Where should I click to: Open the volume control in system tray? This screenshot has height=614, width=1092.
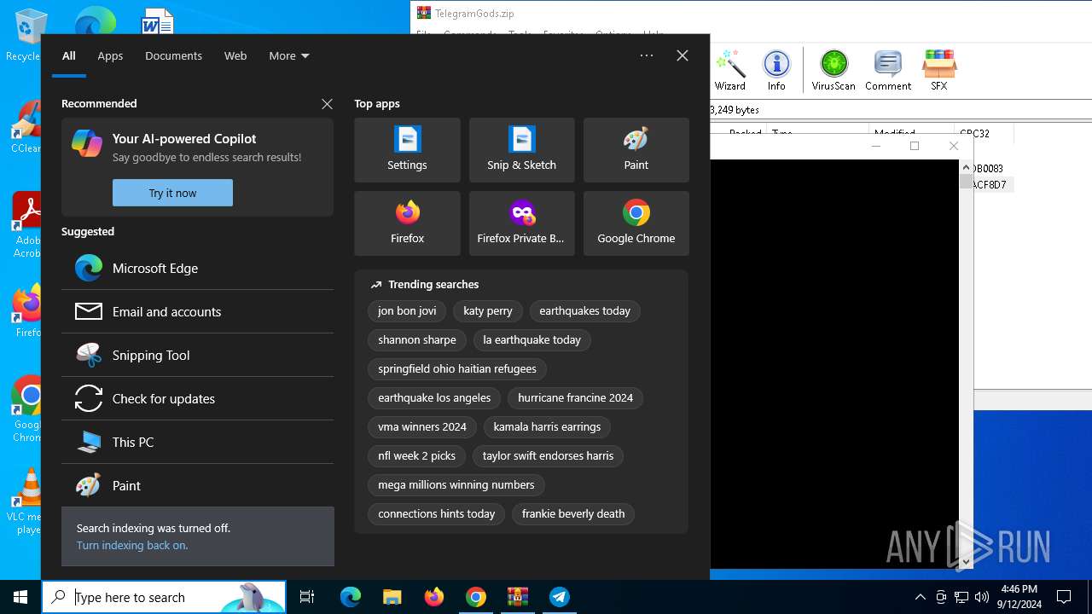pyautogui.click(x=982, y=597)
